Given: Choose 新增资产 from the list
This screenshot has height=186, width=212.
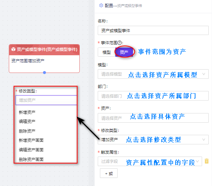Looking at the screenshot, I should tap(27, 112).
